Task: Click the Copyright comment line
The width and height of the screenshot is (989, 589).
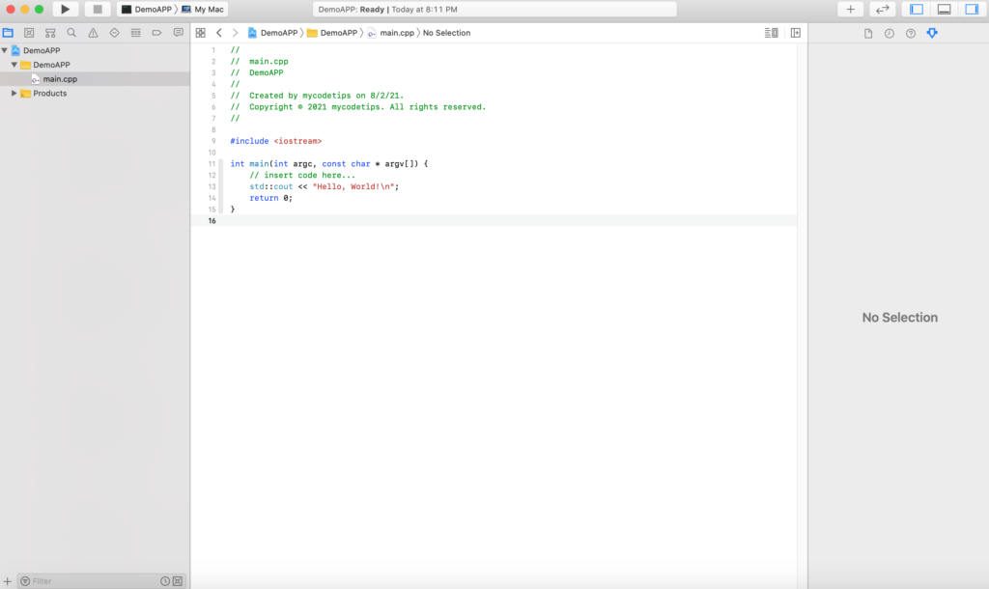Action: coord(357,107)
